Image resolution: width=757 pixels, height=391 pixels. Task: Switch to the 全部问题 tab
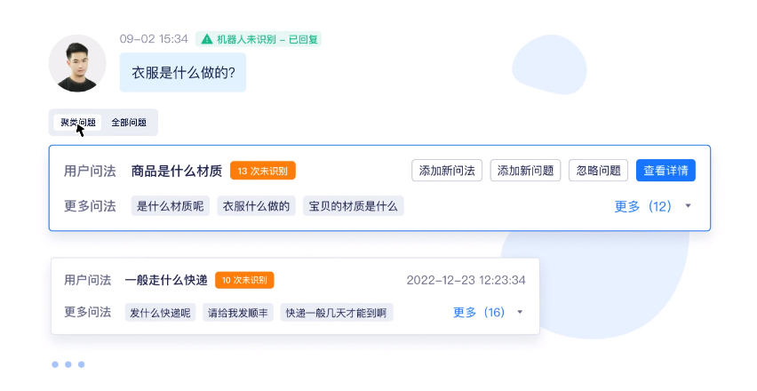point(129,123)
